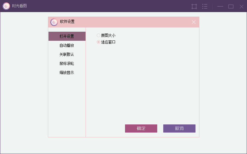Viewport: 247px width, 154px height.
Task: Open the 自动播放 settings tab
Action: tap(67, 45)
